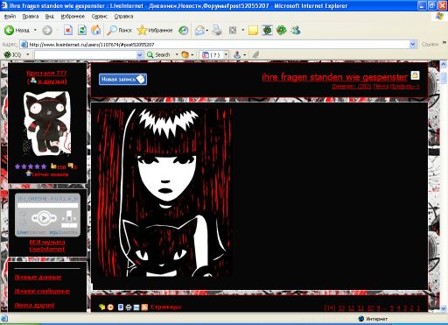
Task: Open Избранное favorites star button
Action: coord(155,30)
